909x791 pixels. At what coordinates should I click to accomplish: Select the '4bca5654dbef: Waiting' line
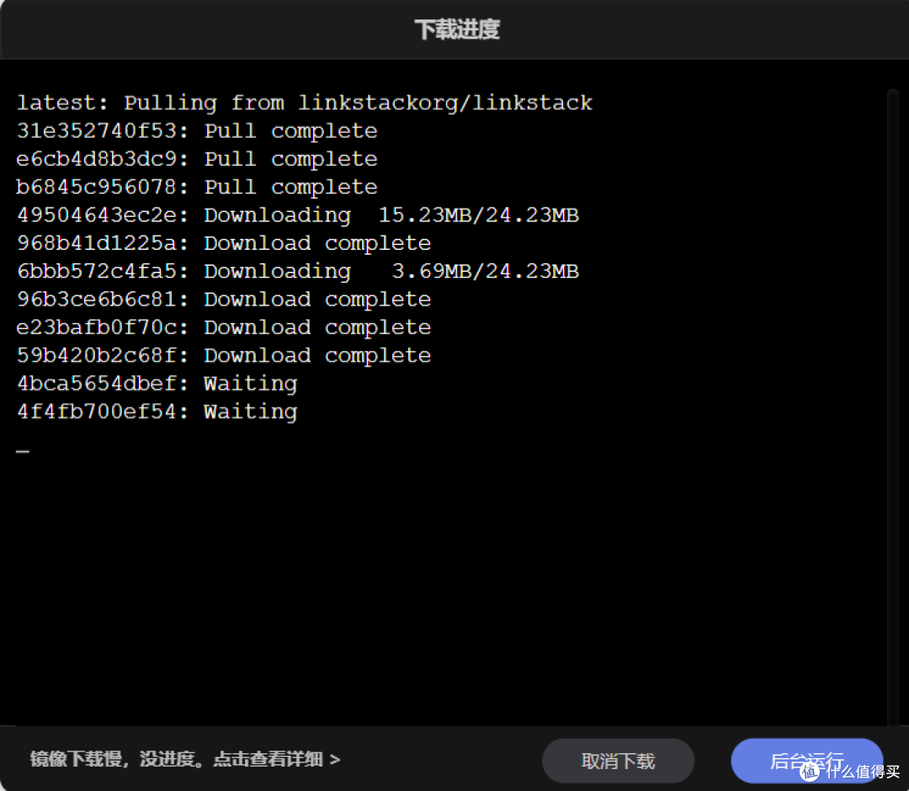[157, 384]
